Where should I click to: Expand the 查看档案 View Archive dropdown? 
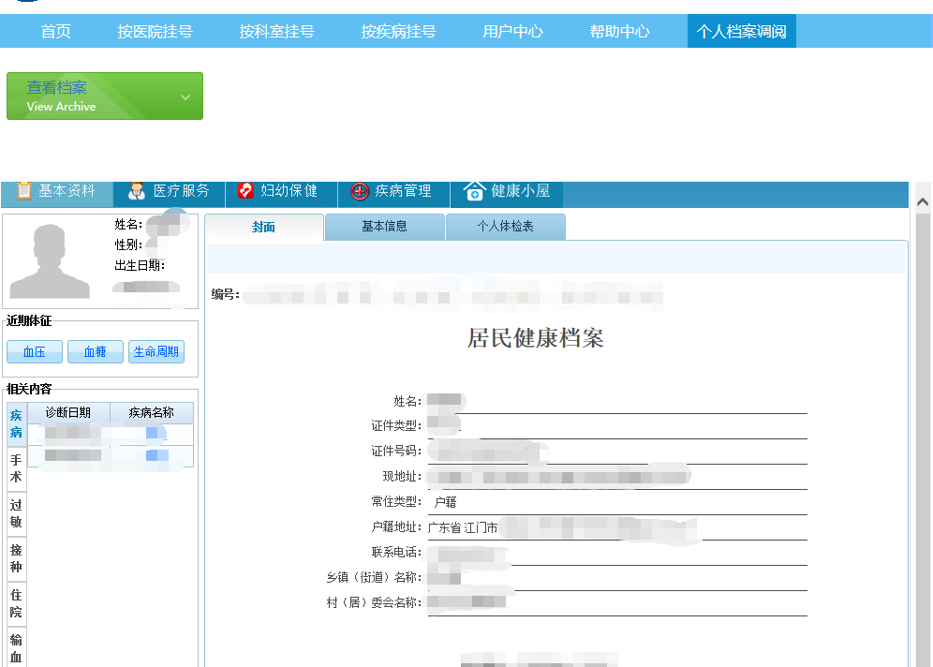185,96
